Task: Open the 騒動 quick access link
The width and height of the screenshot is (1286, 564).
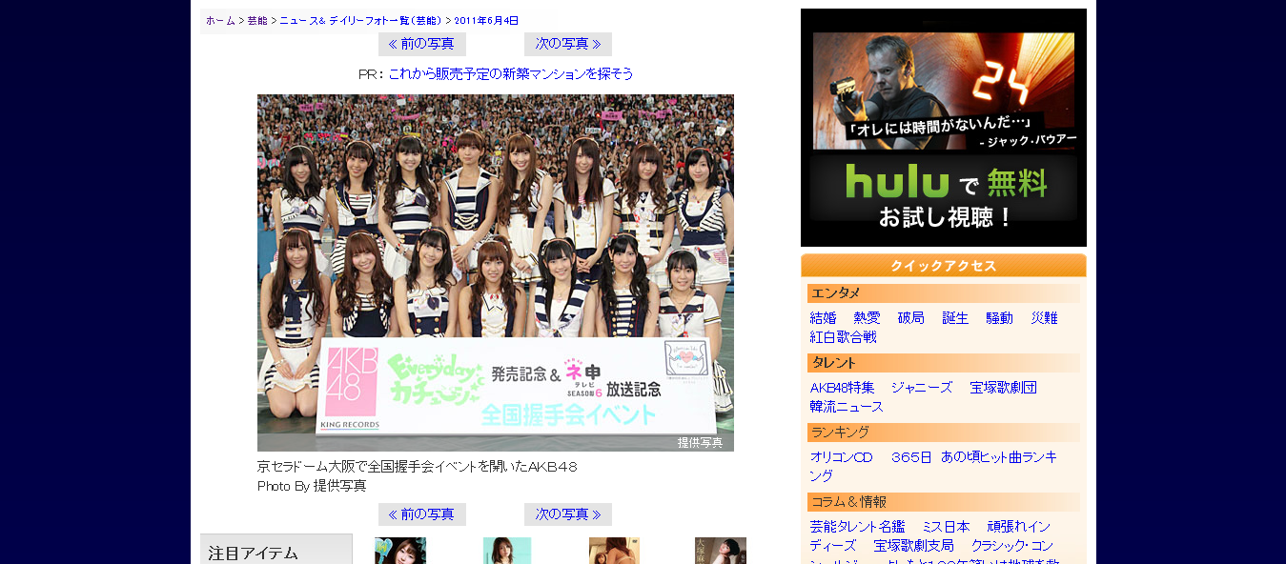Action: click(x=1000, y=318)
